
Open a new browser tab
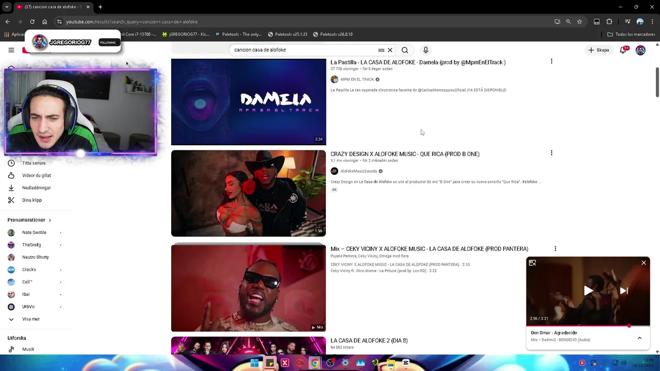tap(100, 7)
